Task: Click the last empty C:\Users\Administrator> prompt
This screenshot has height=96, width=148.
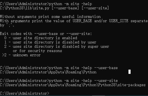Action: tap(25, 93)
